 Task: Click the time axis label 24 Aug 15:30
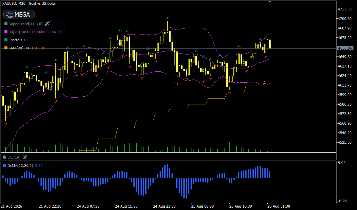(126, 206)
